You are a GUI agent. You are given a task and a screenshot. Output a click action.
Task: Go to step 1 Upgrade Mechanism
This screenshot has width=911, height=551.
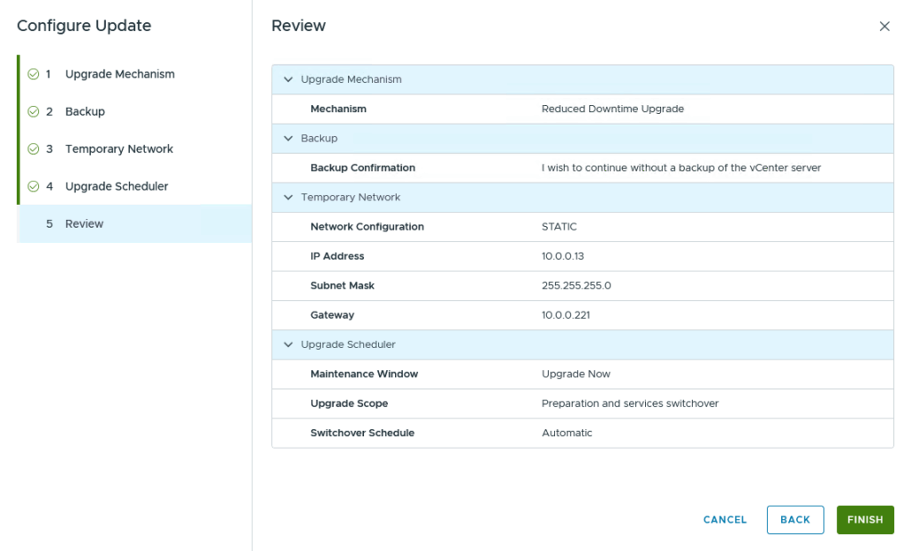(119, 75)
